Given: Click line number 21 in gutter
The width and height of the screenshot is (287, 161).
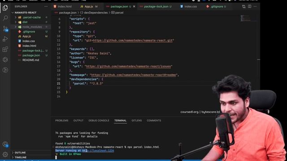Looking at the screenshot, I should pyautogui.click(x=58, y=84).
